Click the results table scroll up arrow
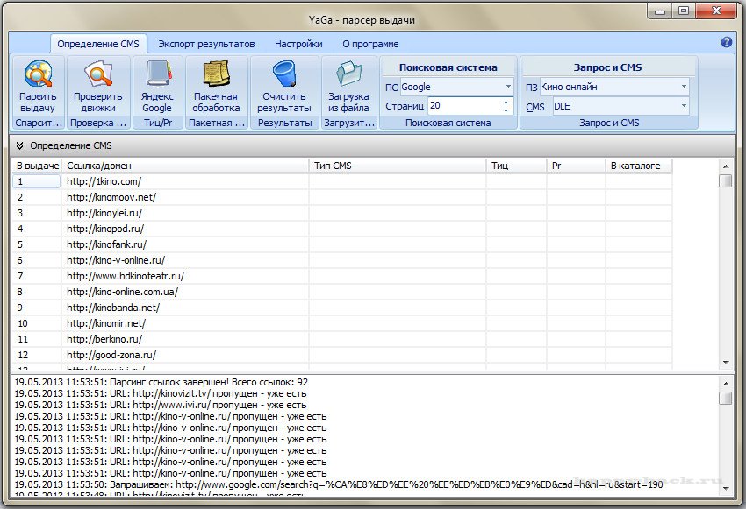 (x=726, y=166)
